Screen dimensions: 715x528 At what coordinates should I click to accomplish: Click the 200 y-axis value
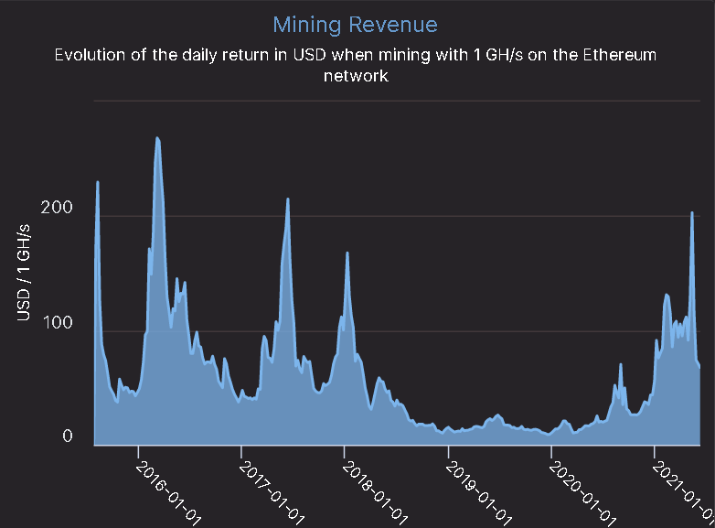[57, 207]
